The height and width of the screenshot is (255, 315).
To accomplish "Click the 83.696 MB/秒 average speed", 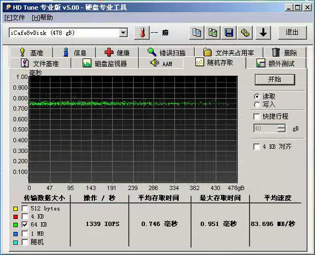I will click(x=273, y=224).
